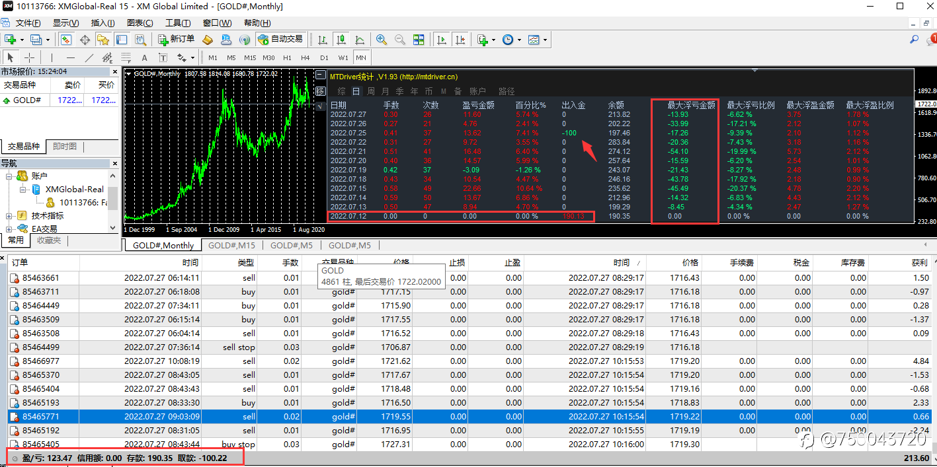Viewport: 937px width, 467px height.
Task: Toggle chart auto scroll
Action: (x=441, y=40)
